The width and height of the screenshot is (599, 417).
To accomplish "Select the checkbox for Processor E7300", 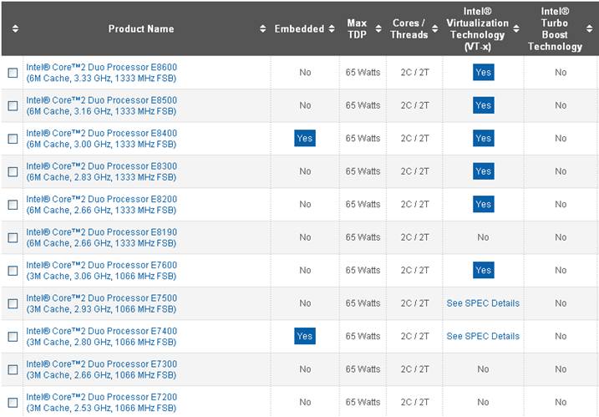I will coord(13,369).
